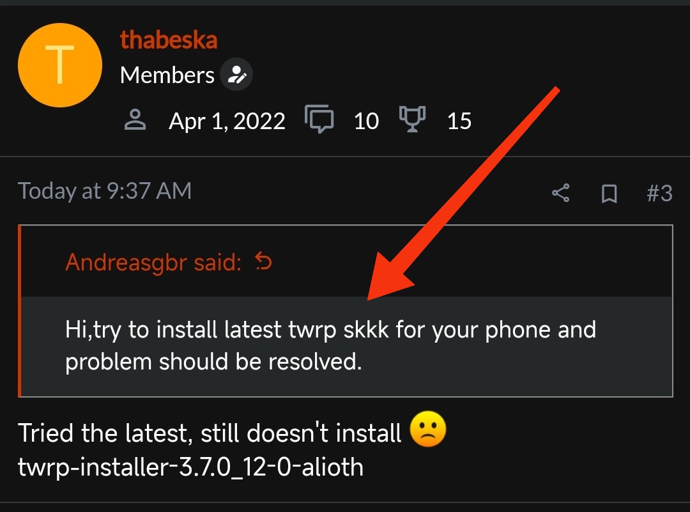The height and width of the screenshot is (512, 690).
Task: Share post #3 using the share icon
Action: click(561, 193)
